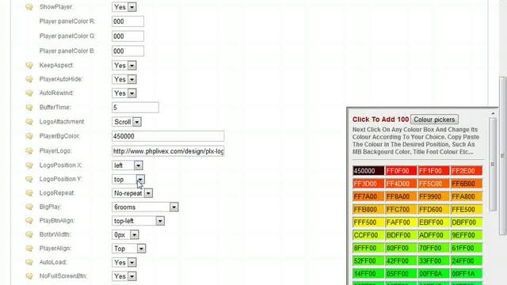Click the tooltip icon beside BigPlay
Image resolution: width=507 pixels, height=285 pixels.
(29, 207)
